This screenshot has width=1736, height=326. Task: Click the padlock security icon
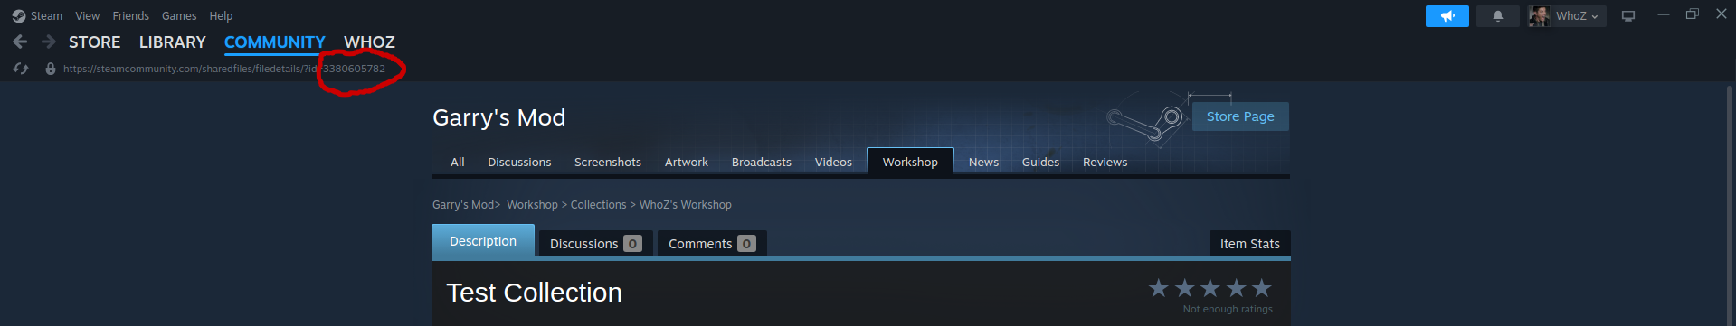click(51, 69)
